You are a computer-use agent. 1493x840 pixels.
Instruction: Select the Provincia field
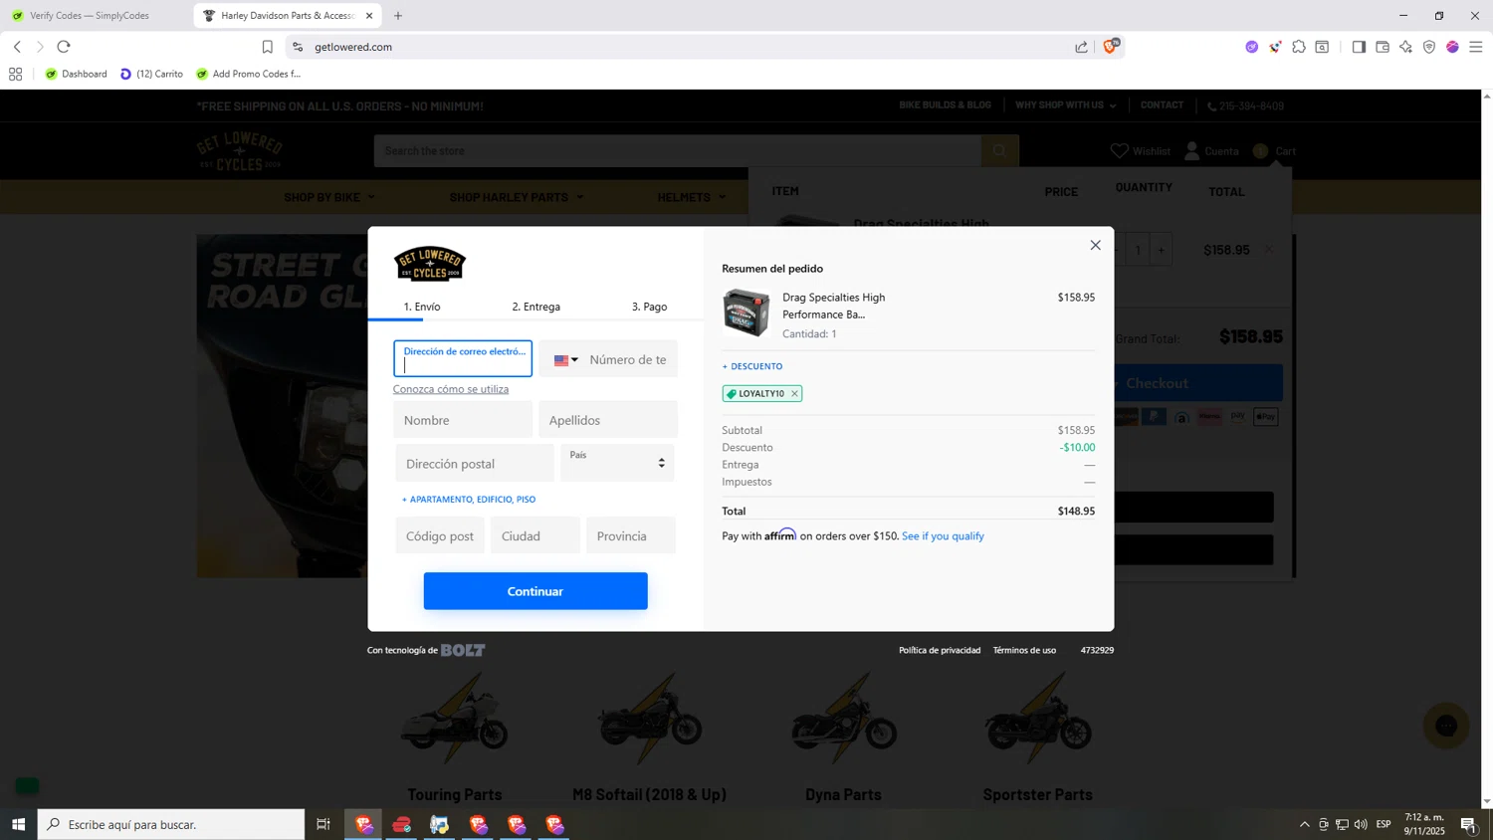coord(631,535)
